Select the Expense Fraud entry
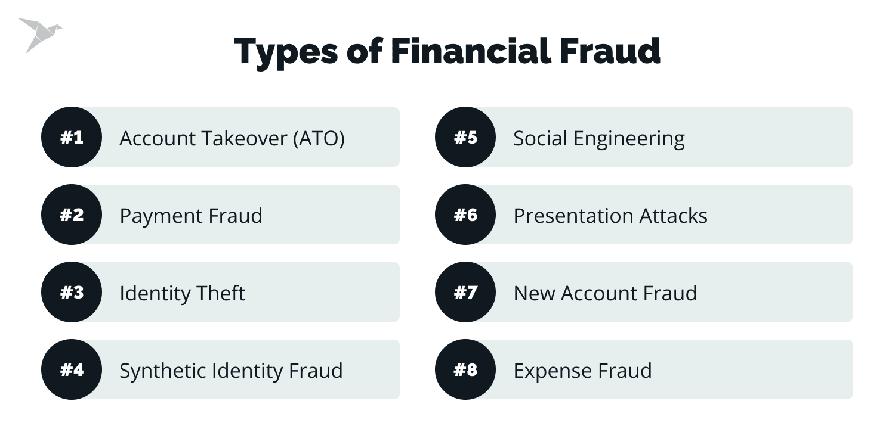This screenshot has height=435, width=895. 582,371
